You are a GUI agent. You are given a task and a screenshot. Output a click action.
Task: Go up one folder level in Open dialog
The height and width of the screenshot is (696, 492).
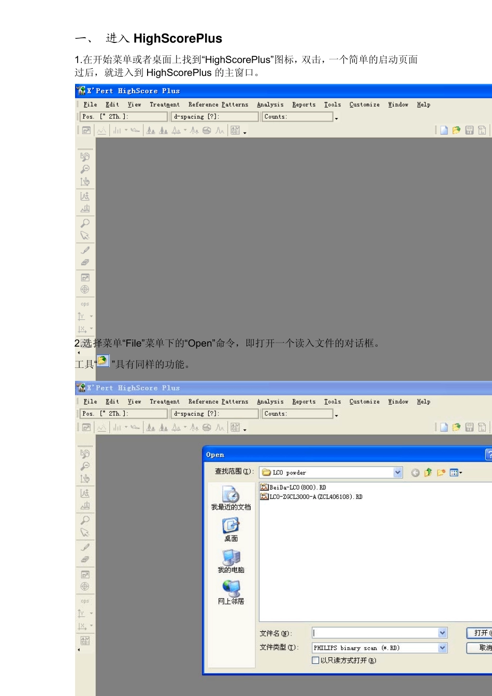428,472
